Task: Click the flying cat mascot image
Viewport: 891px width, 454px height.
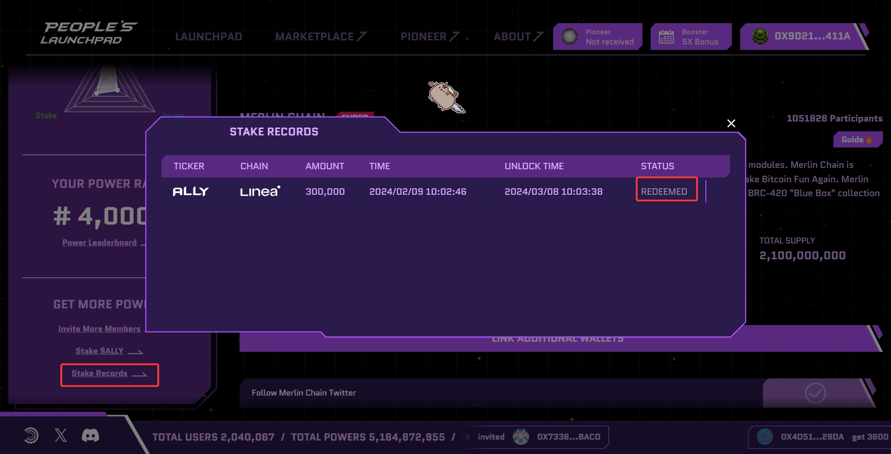Action: coord(446,97)
